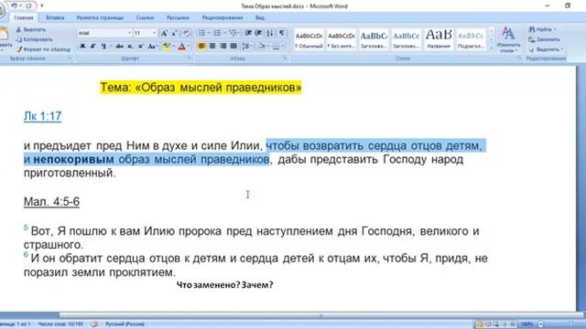Toggle Bold (Ж) formatting
The width and height of the screenshot is (586, 329).
pyautogui.click(x=82, y=47)
